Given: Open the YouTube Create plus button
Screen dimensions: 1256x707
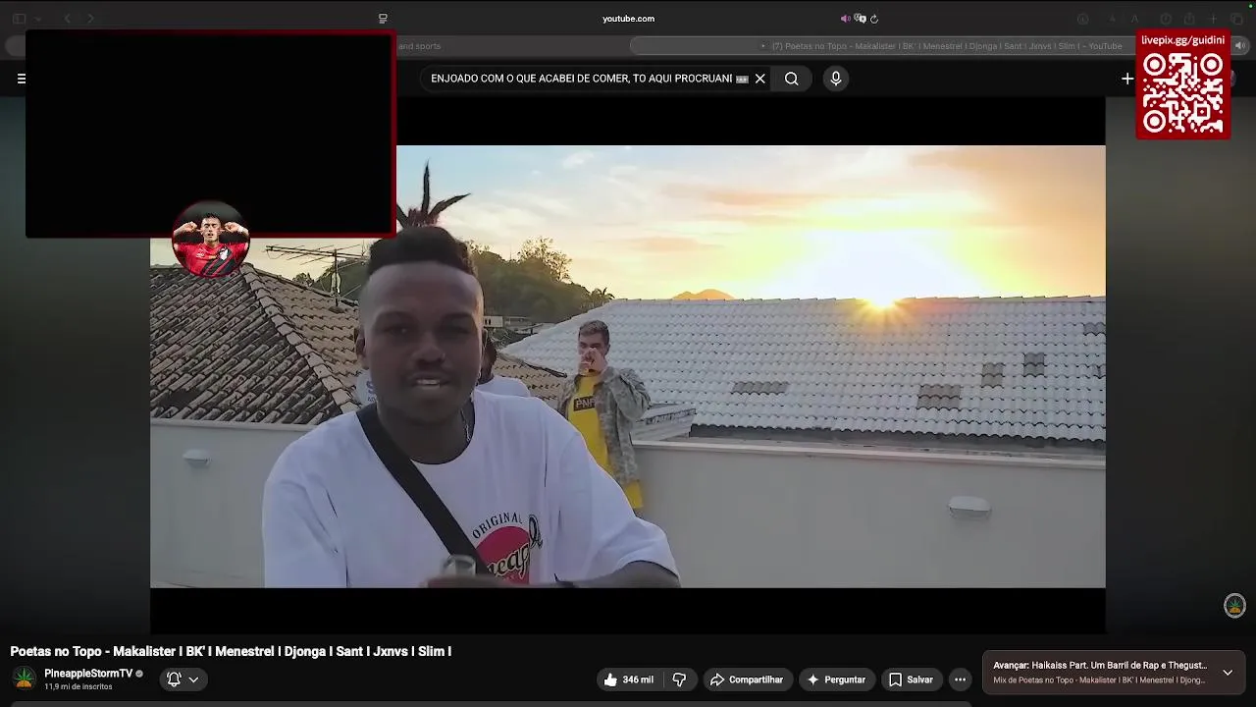Looking at the screenshot, I should (1127, 79).
